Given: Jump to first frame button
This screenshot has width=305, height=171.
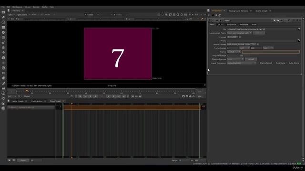Looking at the screenshot, I should pos(81,96).
